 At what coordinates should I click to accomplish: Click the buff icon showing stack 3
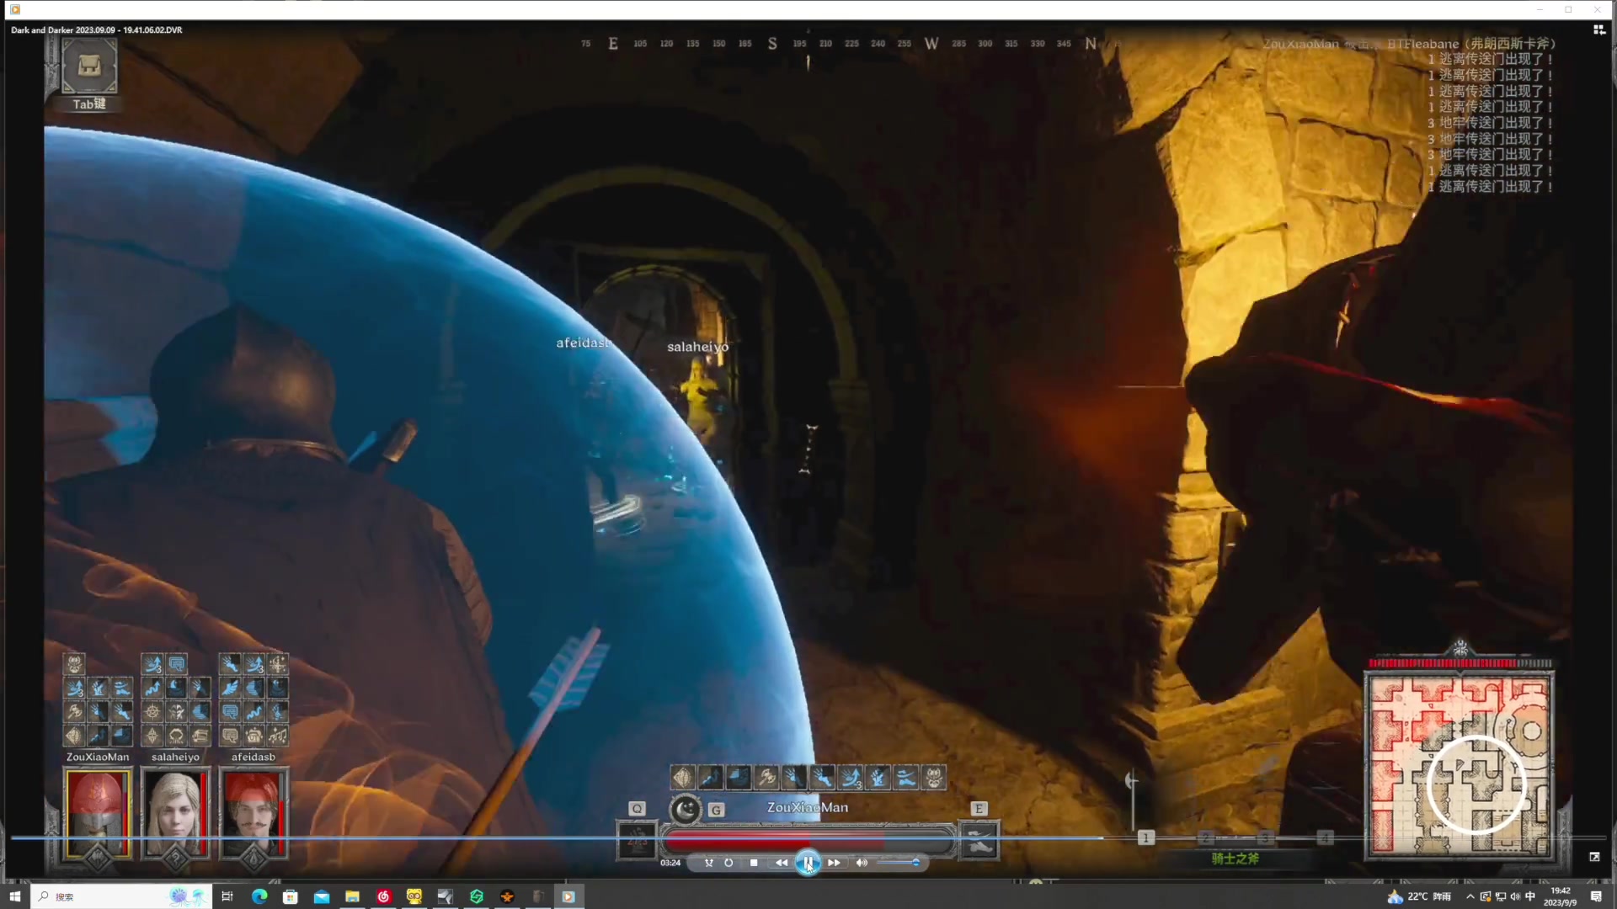[851, 777]
